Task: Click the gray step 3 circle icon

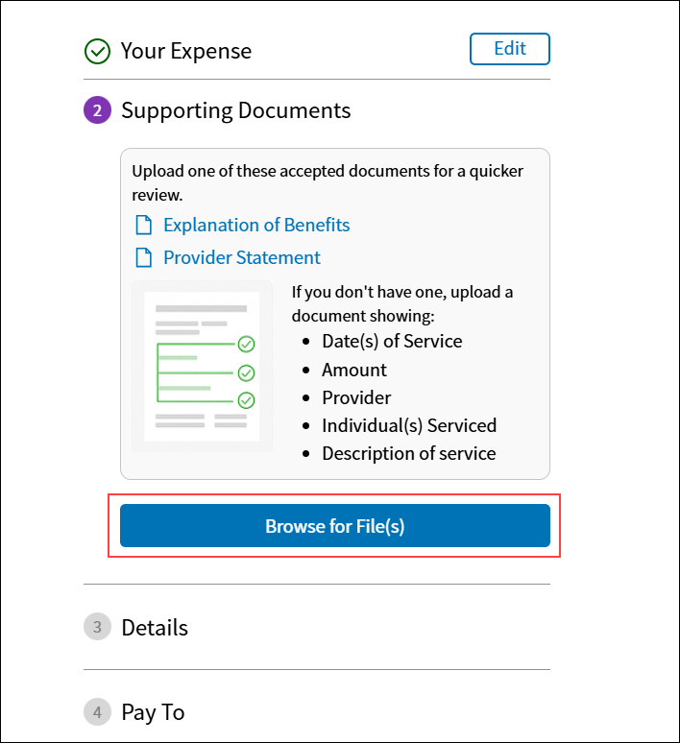Action: point(97,627)
